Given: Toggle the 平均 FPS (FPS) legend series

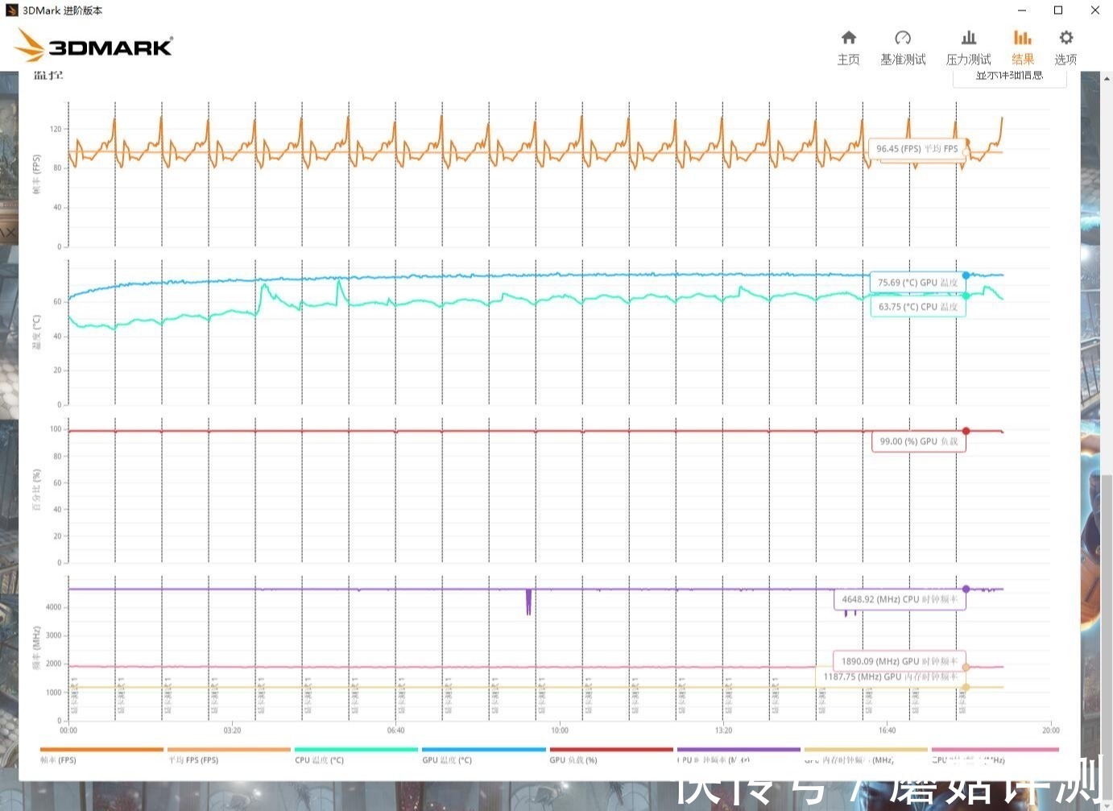Looking at the screenshot, I should [229, 755].
